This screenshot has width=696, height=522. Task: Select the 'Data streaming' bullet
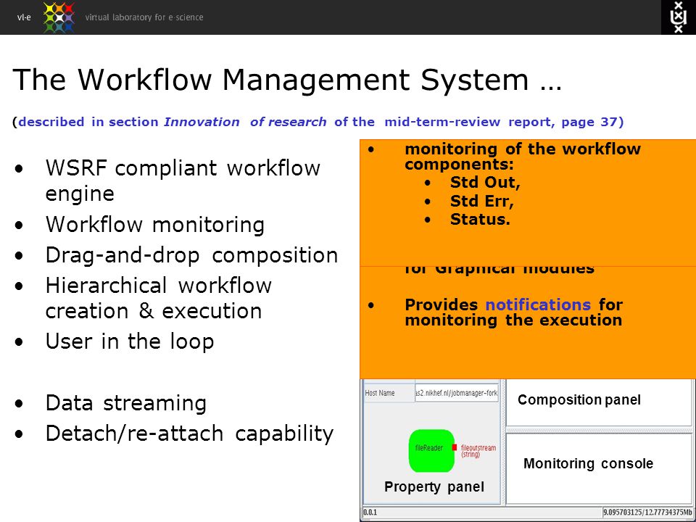tap(126, 403)
